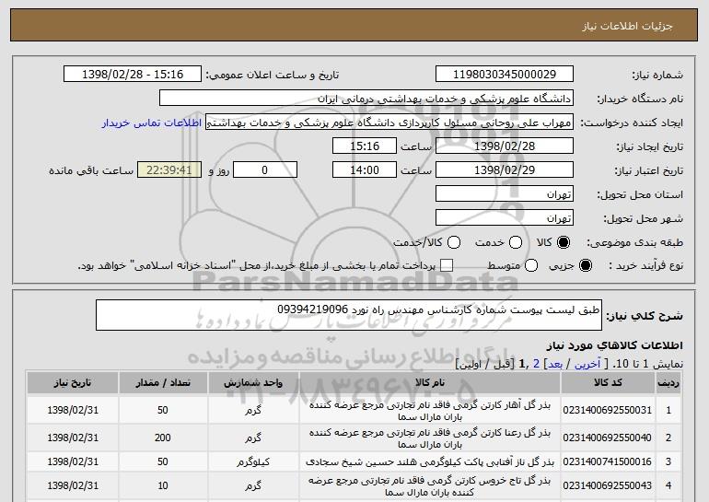Screen dimensions: 709x502
Task: Click the جزئیات اطلاعات نیاز header title
Action: point(627,26)
